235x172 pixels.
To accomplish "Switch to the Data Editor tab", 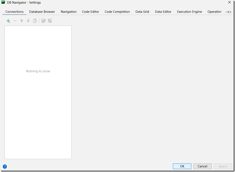I will [163, 12].
